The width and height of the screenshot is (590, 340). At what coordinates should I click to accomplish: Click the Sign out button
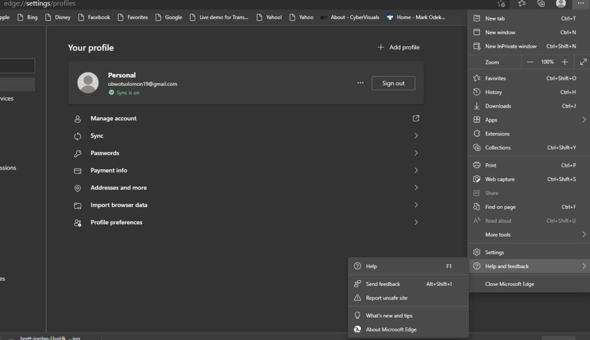[393, 83]
